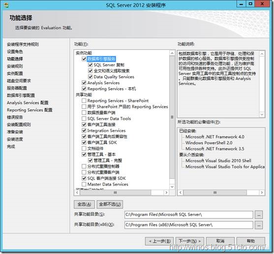Toggle 客户端工具向后兼容性 checkbox
Screen dimensions: 274x254
point(84,136)
